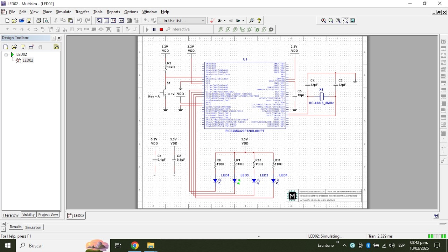Select the Simulation tab in spreadsheet view
448x252 pixels.
[x=33, y=227]
